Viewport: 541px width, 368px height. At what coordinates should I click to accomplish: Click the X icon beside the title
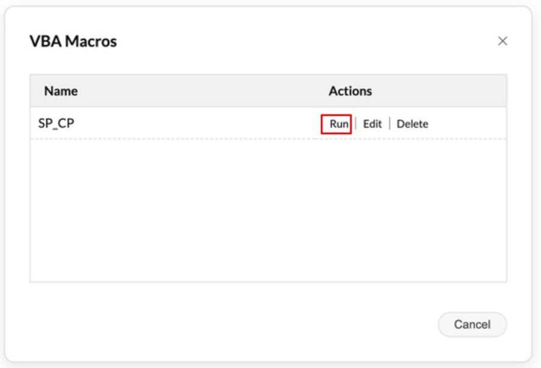pos(503,41)
